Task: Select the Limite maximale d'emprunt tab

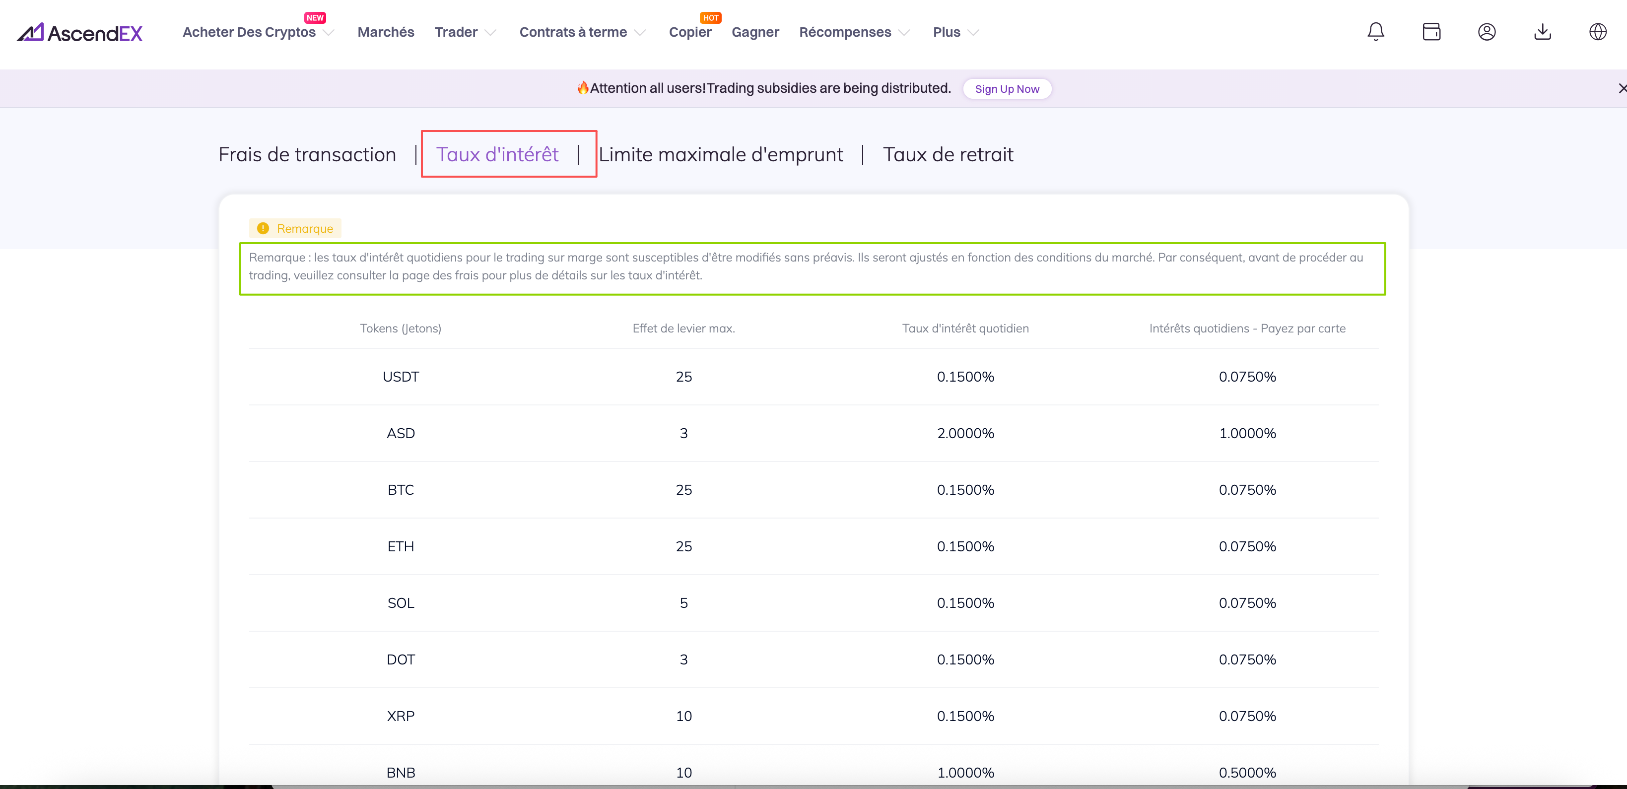Action: pos(721,155)
